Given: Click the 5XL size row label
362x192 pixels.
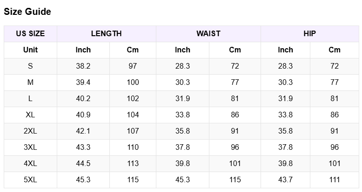Looking at the screenshot, I should (30, 179).
